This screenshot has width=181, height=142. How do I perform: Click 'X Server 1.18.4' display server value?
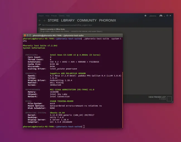pos(59,120)
